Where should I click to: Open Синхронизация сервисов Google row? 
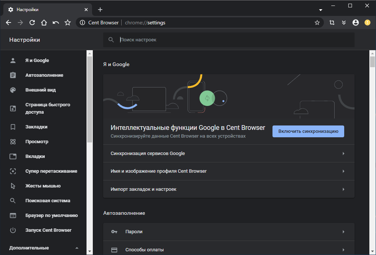(x=229, y=153)
